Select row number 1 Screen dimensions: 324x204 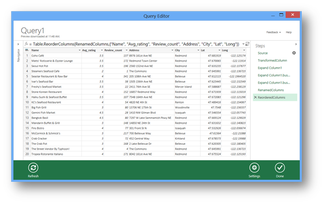pos(27,55)
